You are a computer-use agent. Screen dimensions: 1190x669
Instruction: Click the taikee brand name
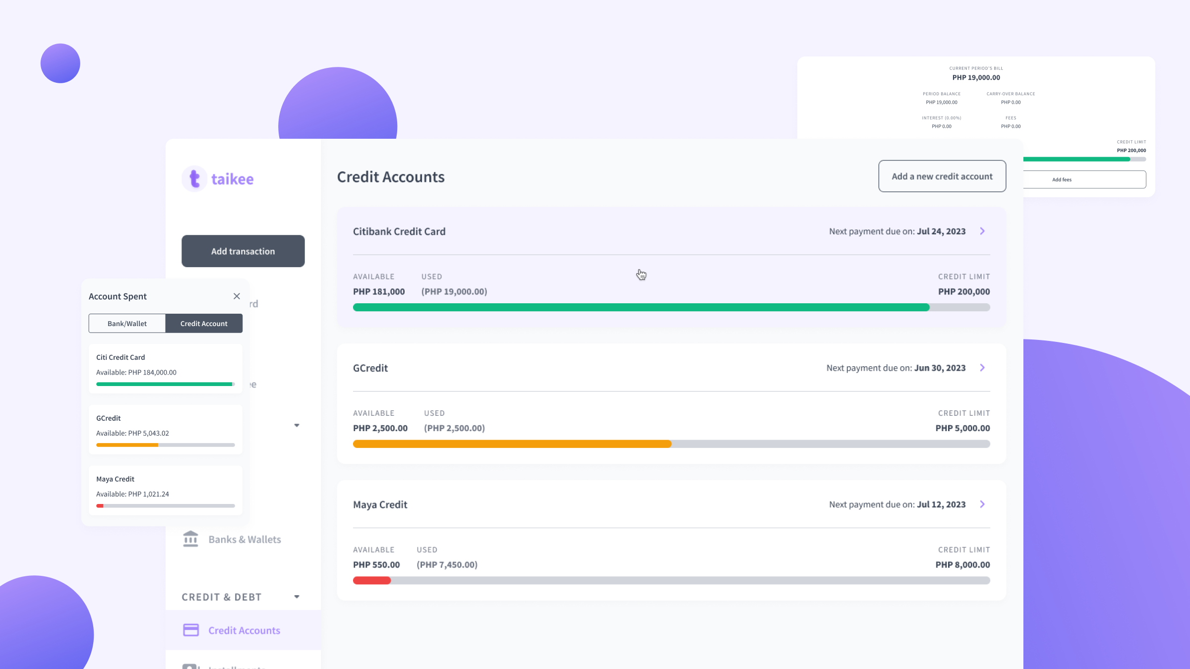(233, 179)
